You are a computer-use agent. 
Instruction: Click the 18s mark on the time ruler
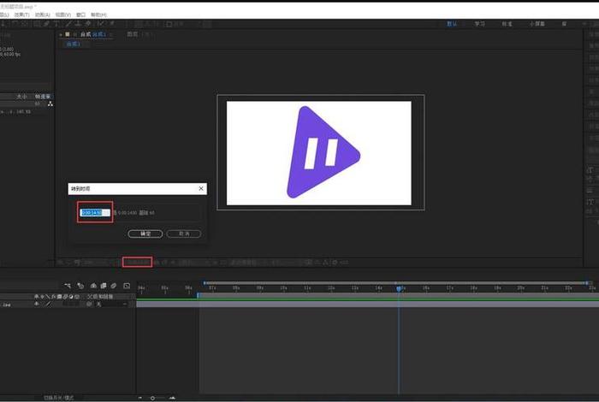474,288
